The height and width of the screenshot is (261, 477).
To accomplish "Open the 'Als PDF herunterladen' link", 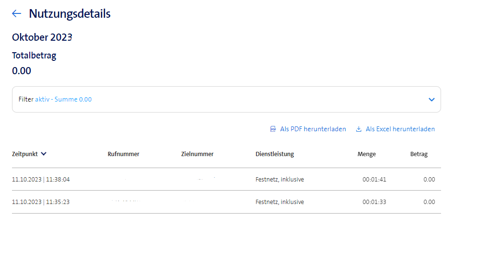I will (x=313, y=129).
